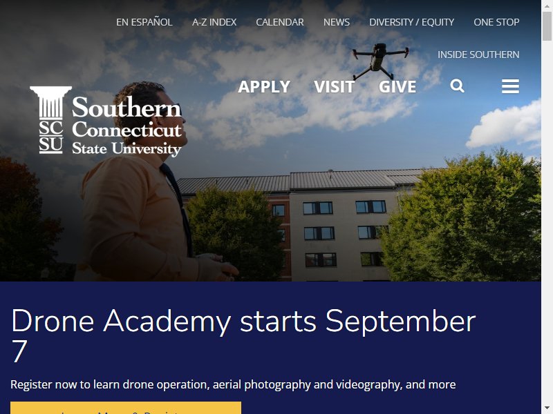Open the CALENDAR link
Screen dimensions: 553x414
pos(280,22)
